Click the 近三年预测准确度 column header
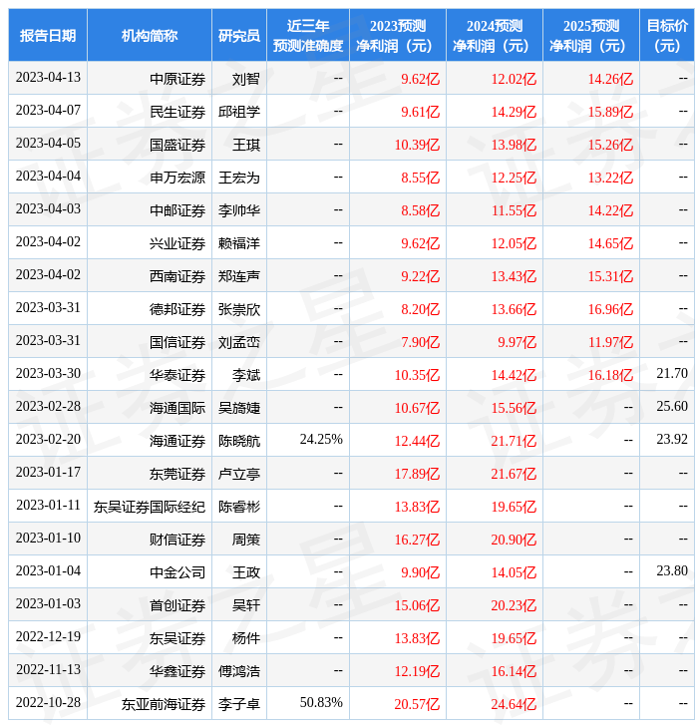 (x=308, y=36)
